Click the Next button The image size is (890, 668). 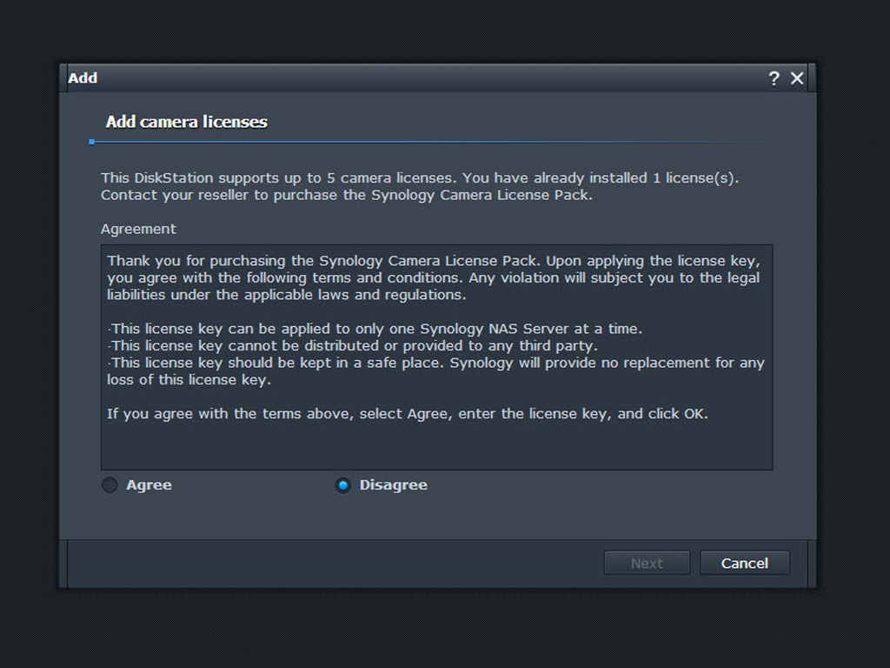tap(647, 563)
